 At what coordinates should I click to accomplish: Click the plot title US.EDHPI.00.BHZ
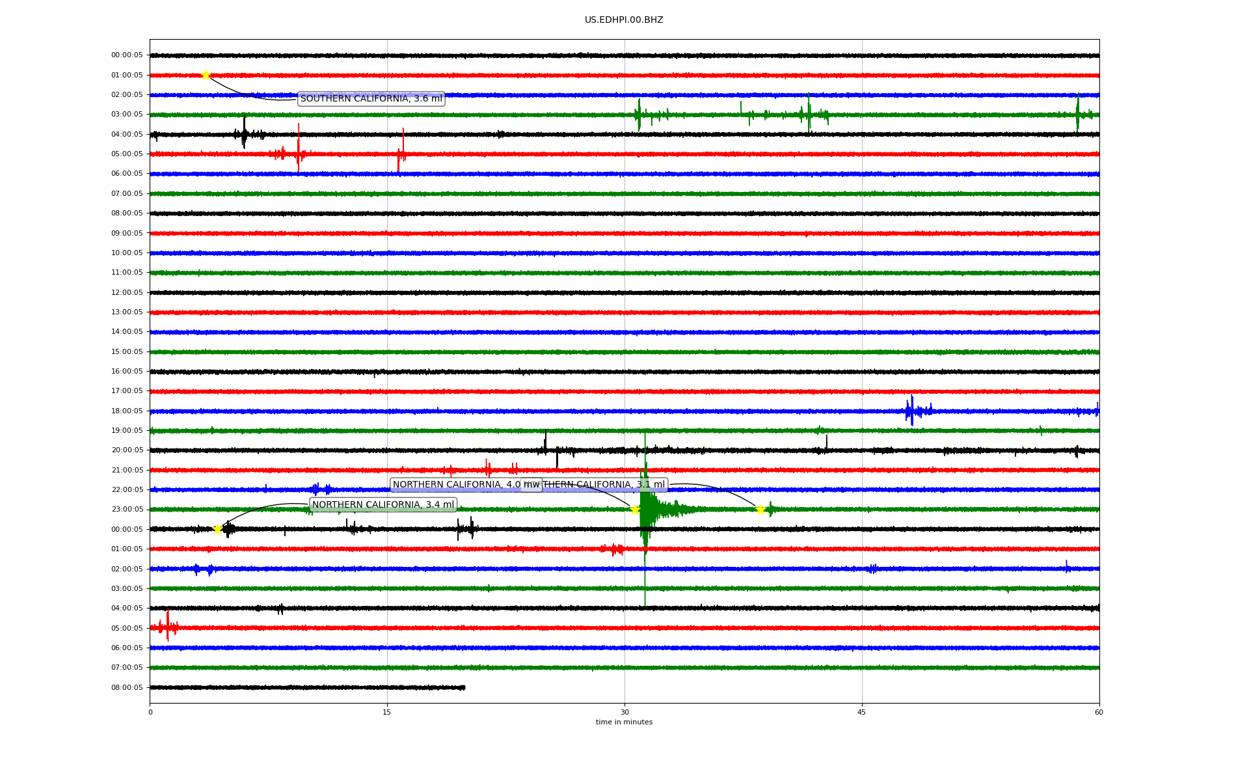[624, 20]
